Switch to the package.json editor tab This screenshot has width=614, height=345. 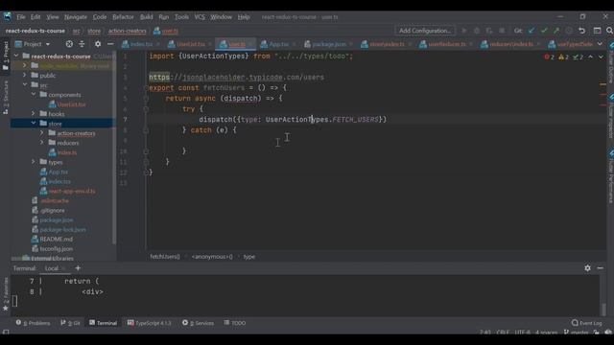point(328,44)
